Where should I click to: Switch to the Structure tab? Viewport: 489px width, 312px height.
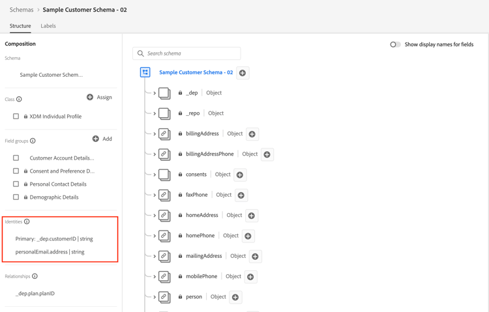click(x=20, y=26)
